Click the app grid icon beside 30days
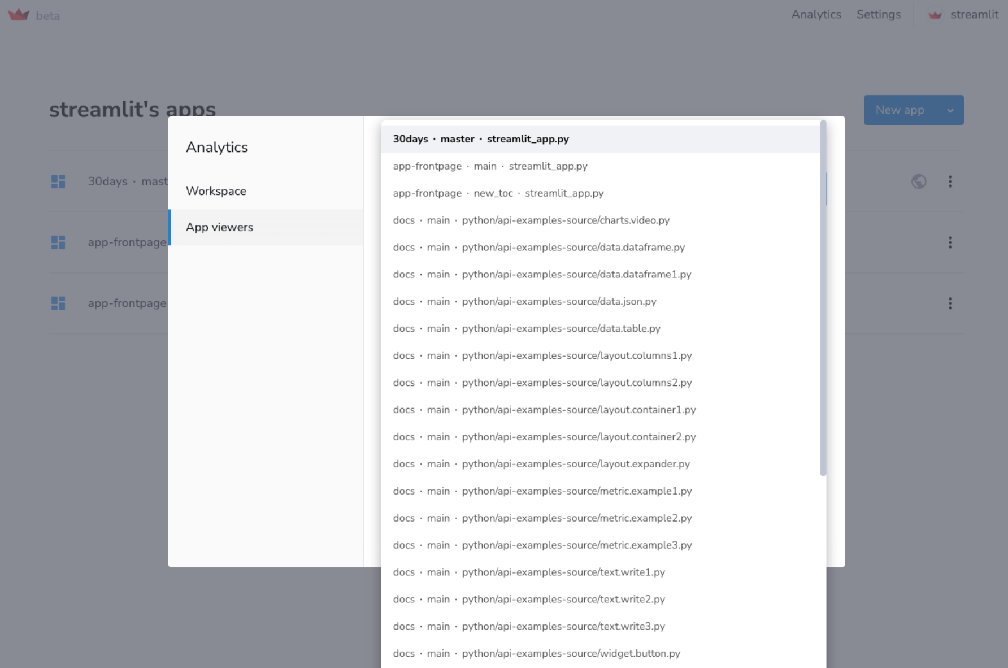This screenshot has height=668, width=1008. coord(58,181)
